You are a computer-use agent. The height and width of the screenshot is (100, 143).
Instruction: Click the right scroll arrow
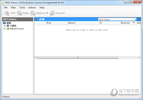(x=139, y=58)
